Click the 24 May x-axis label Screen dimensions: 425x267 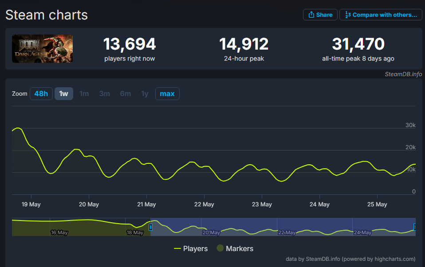[319, 205]
